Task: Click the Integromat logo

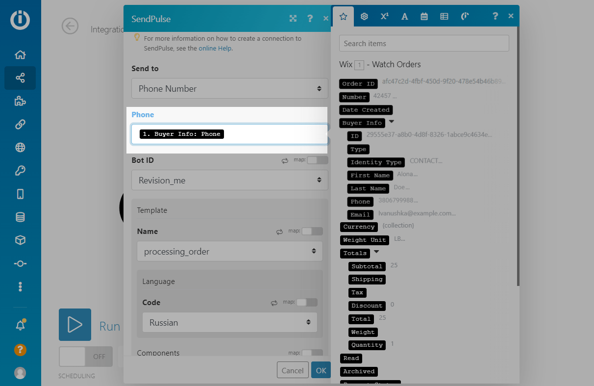Action: coord(20,20)
